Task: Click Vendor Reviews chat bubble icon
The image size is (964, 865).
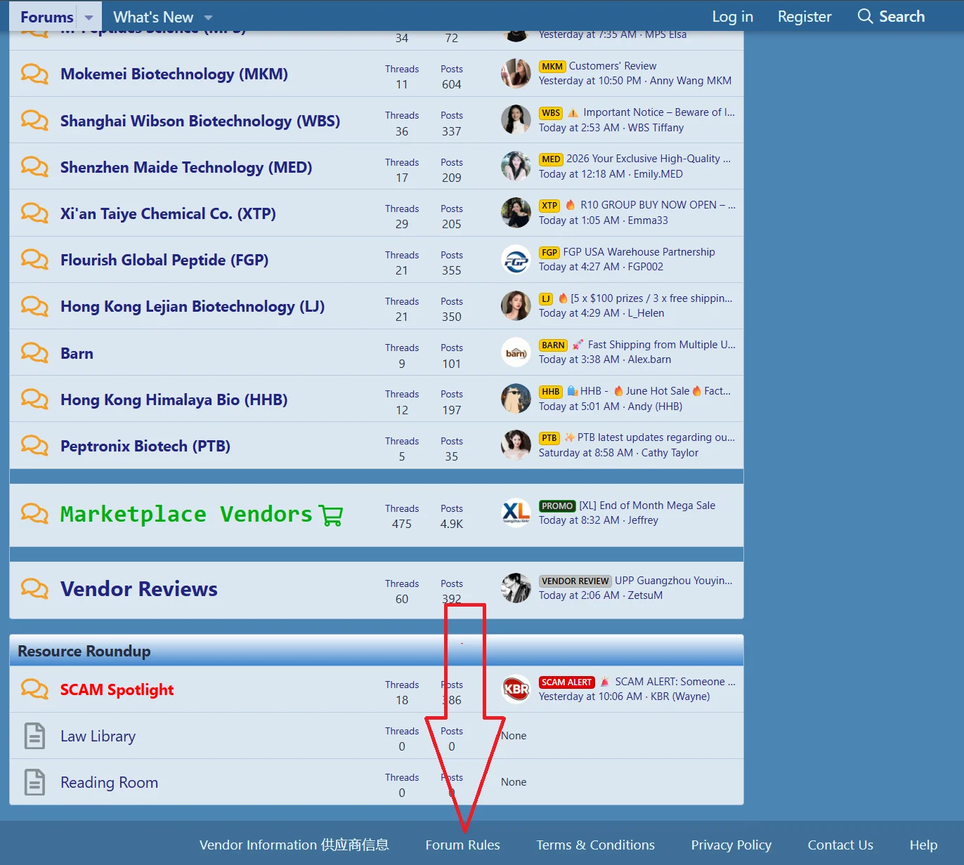Action: 34,588
